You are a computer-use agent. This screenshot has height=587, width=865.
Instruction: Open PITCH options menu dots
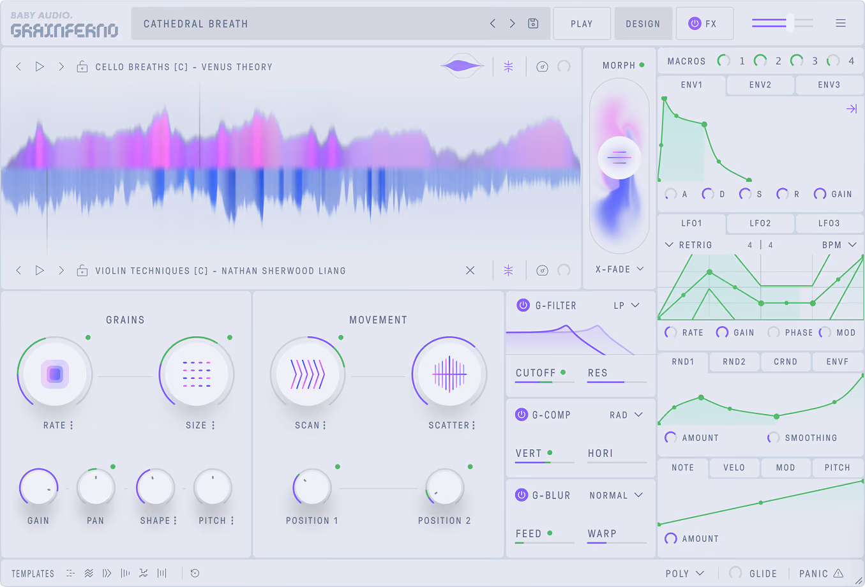(x=232, y=521)
